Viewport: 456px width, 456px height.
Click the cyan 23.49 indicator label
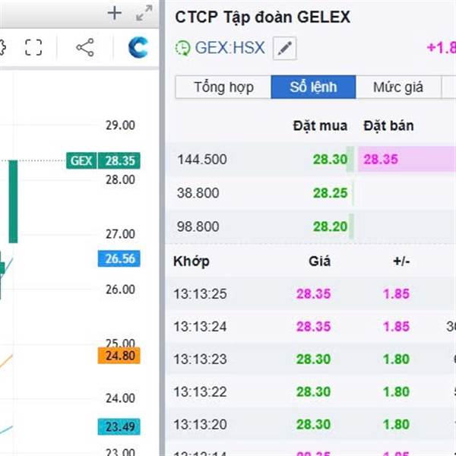pyautogui.click(x=119, y=426)
